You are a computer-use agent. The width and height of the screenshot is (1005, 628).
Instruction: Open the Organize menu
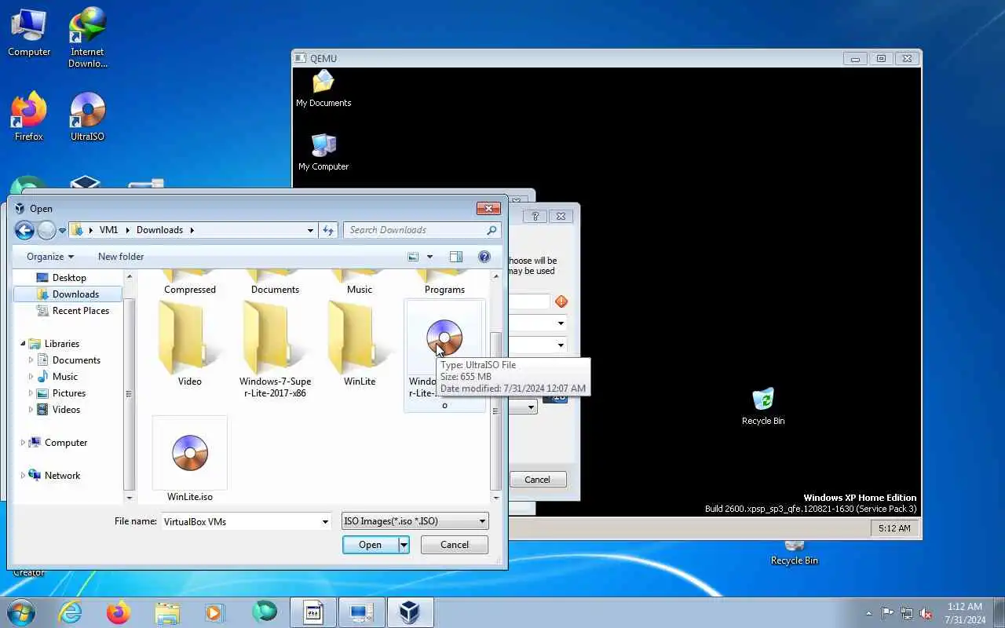pos(50,257)
